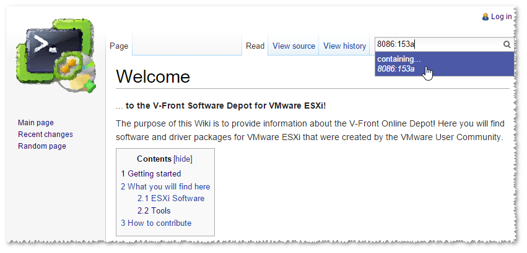
Task: Switch to the Page tab
Action: (x=119, y=46)
